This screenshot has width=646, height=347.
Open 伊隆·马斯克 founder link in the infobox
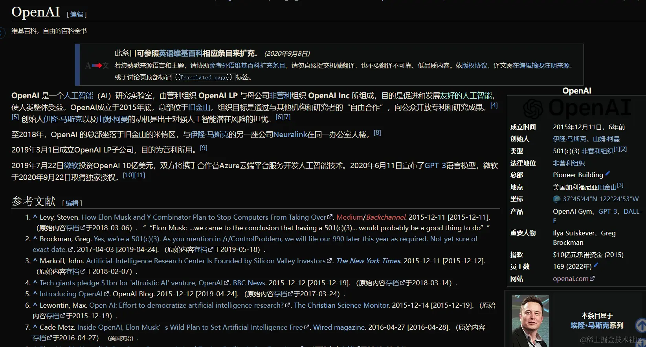569,139
